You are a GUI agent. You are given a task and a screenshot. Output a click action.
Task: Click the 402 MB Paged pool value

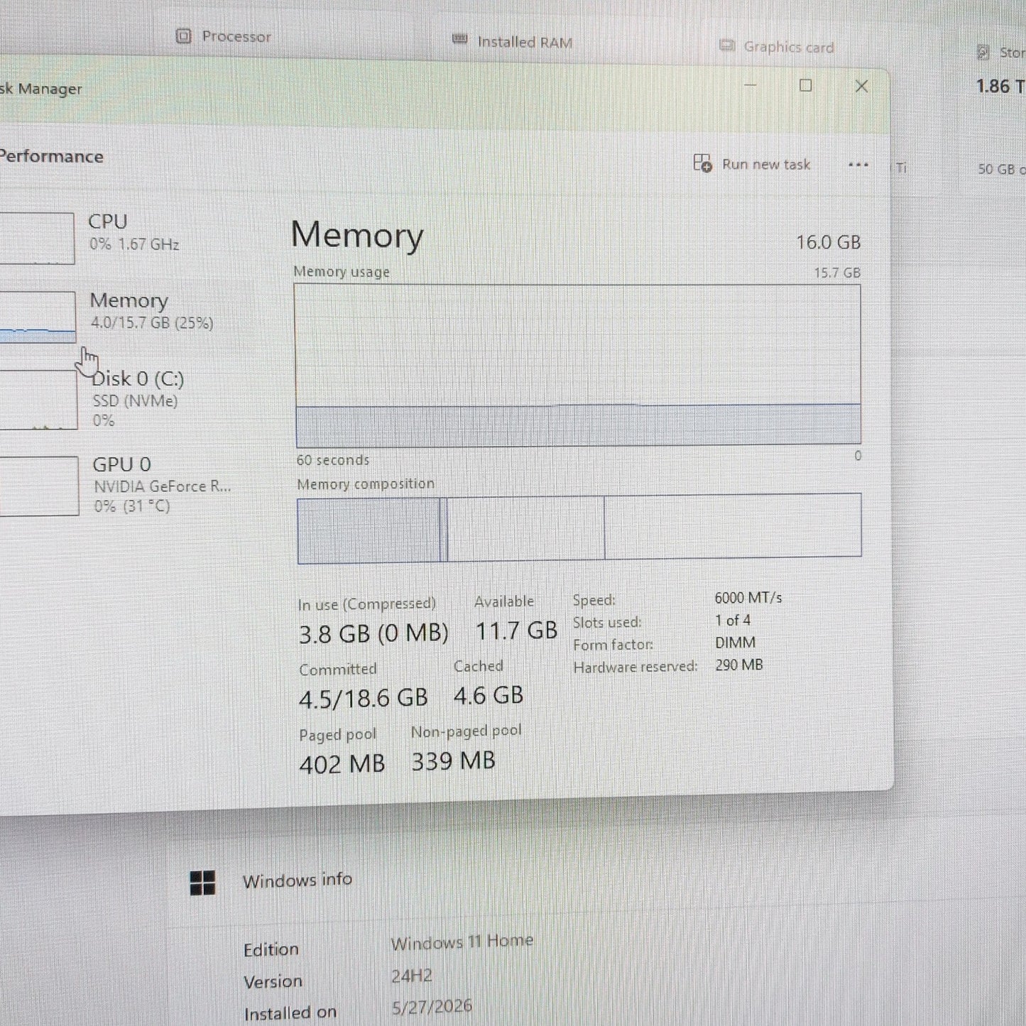(342, 765)
